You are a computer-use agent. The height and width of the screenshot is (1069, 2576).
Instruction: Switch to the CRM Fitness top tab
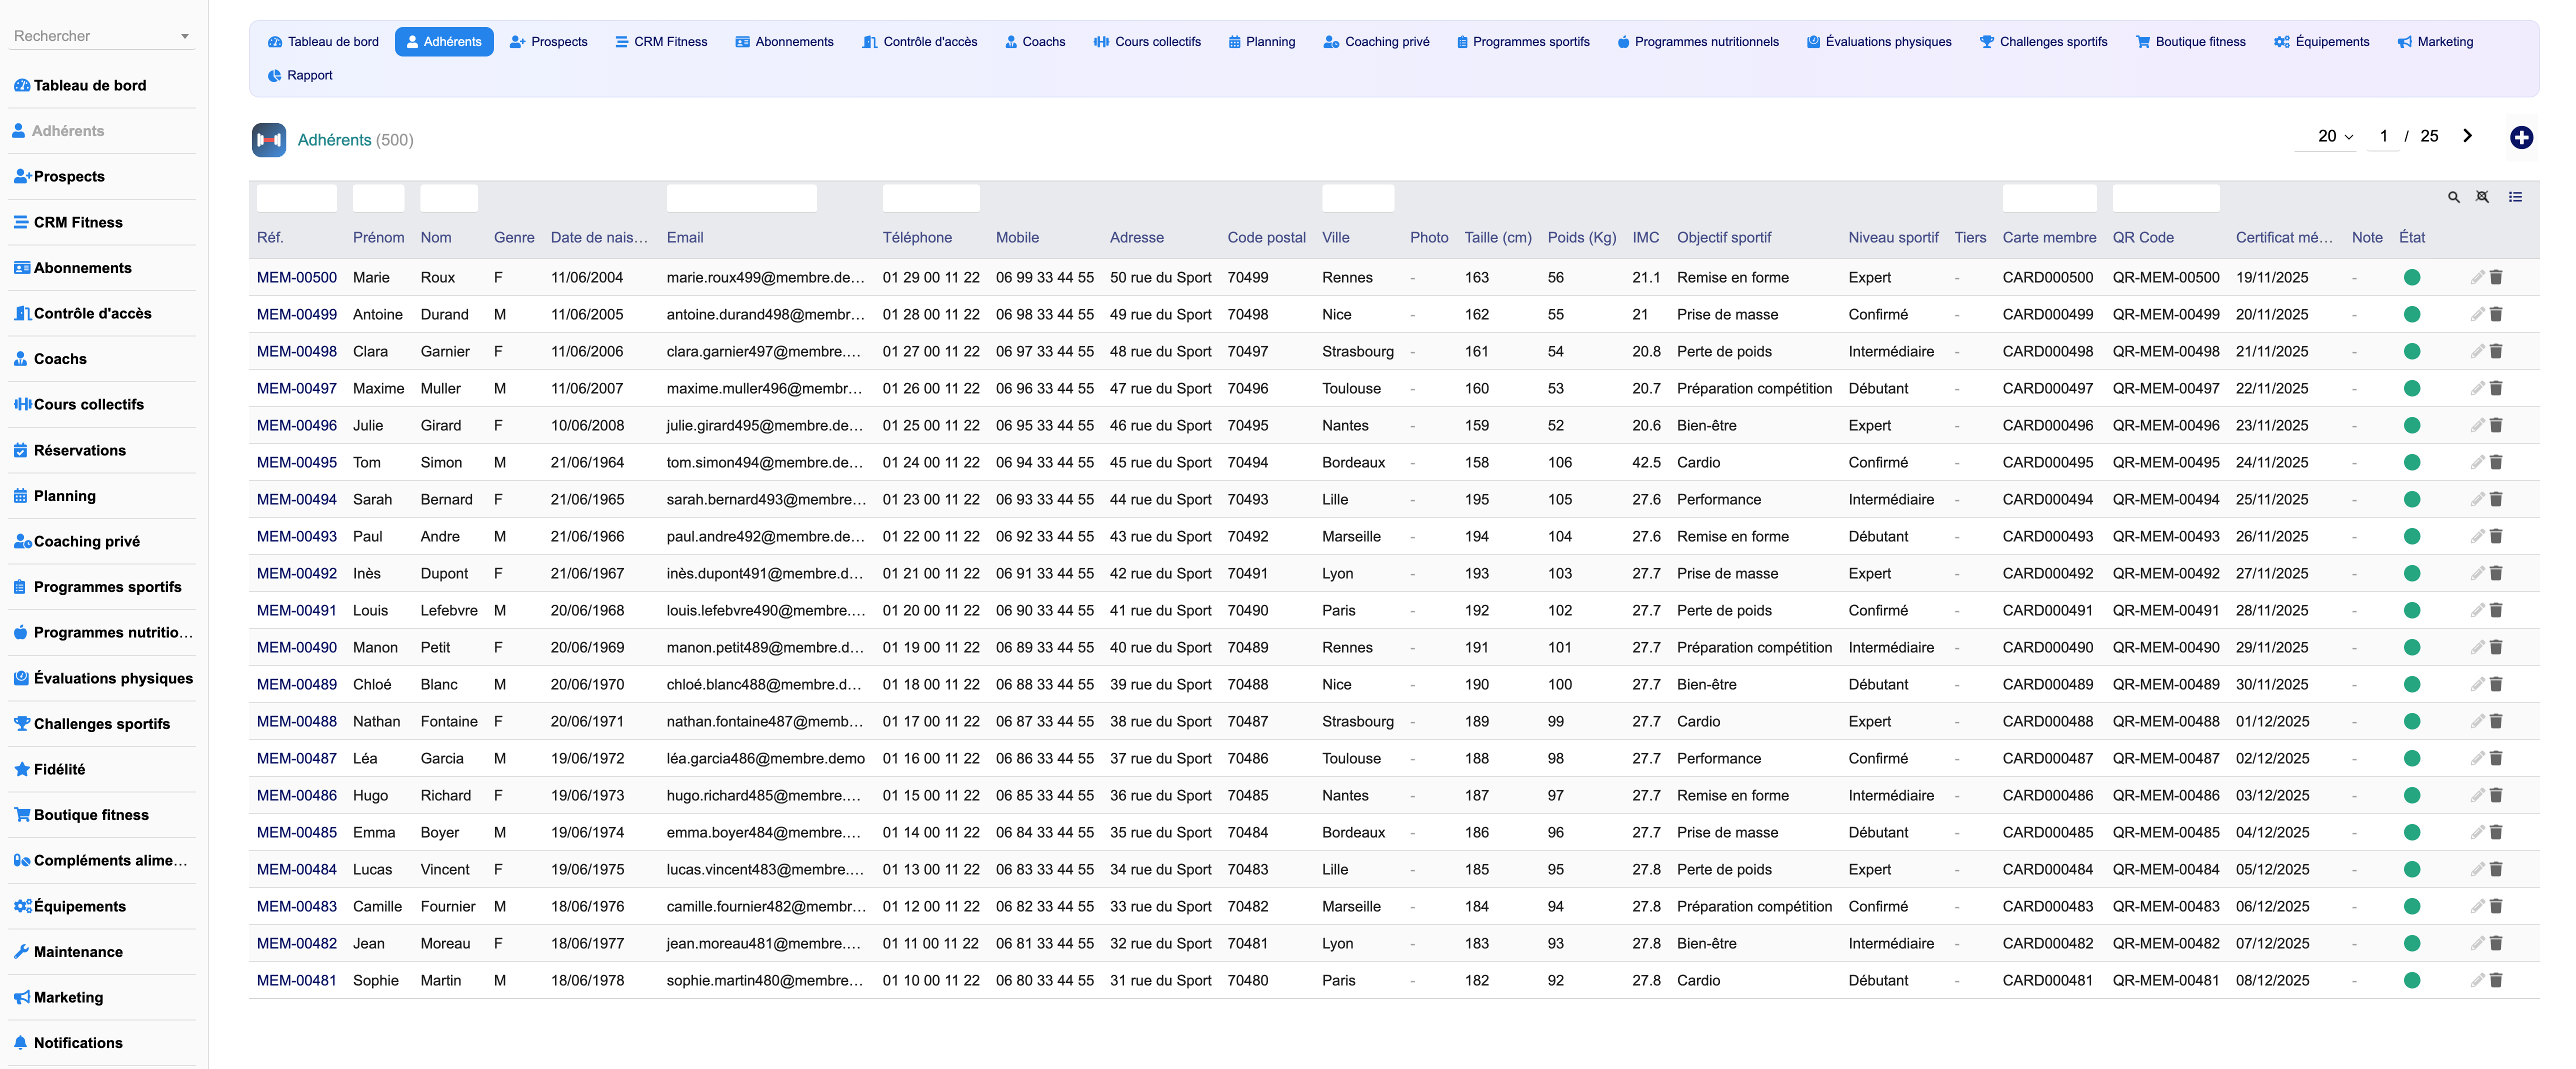tap(661, 42)
